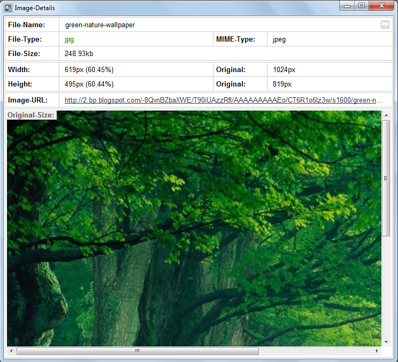The image size is (398, 362).
Task: Click the horizontal scrollbar thumb
Action: coord(137,351)
